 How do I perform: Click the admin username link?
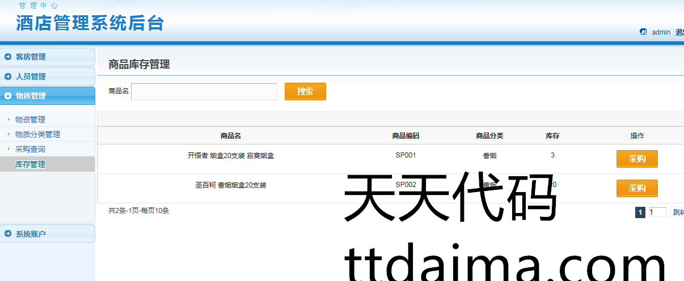[661, 32]
